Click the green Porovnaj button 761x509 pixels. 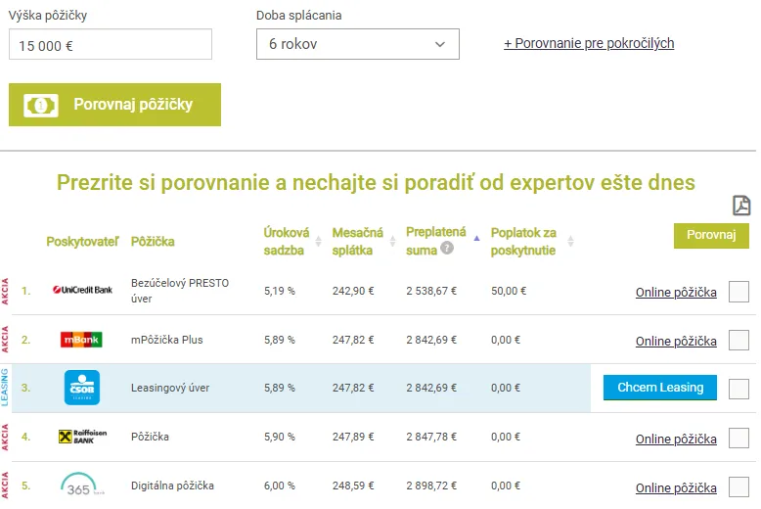click(711, 236)
